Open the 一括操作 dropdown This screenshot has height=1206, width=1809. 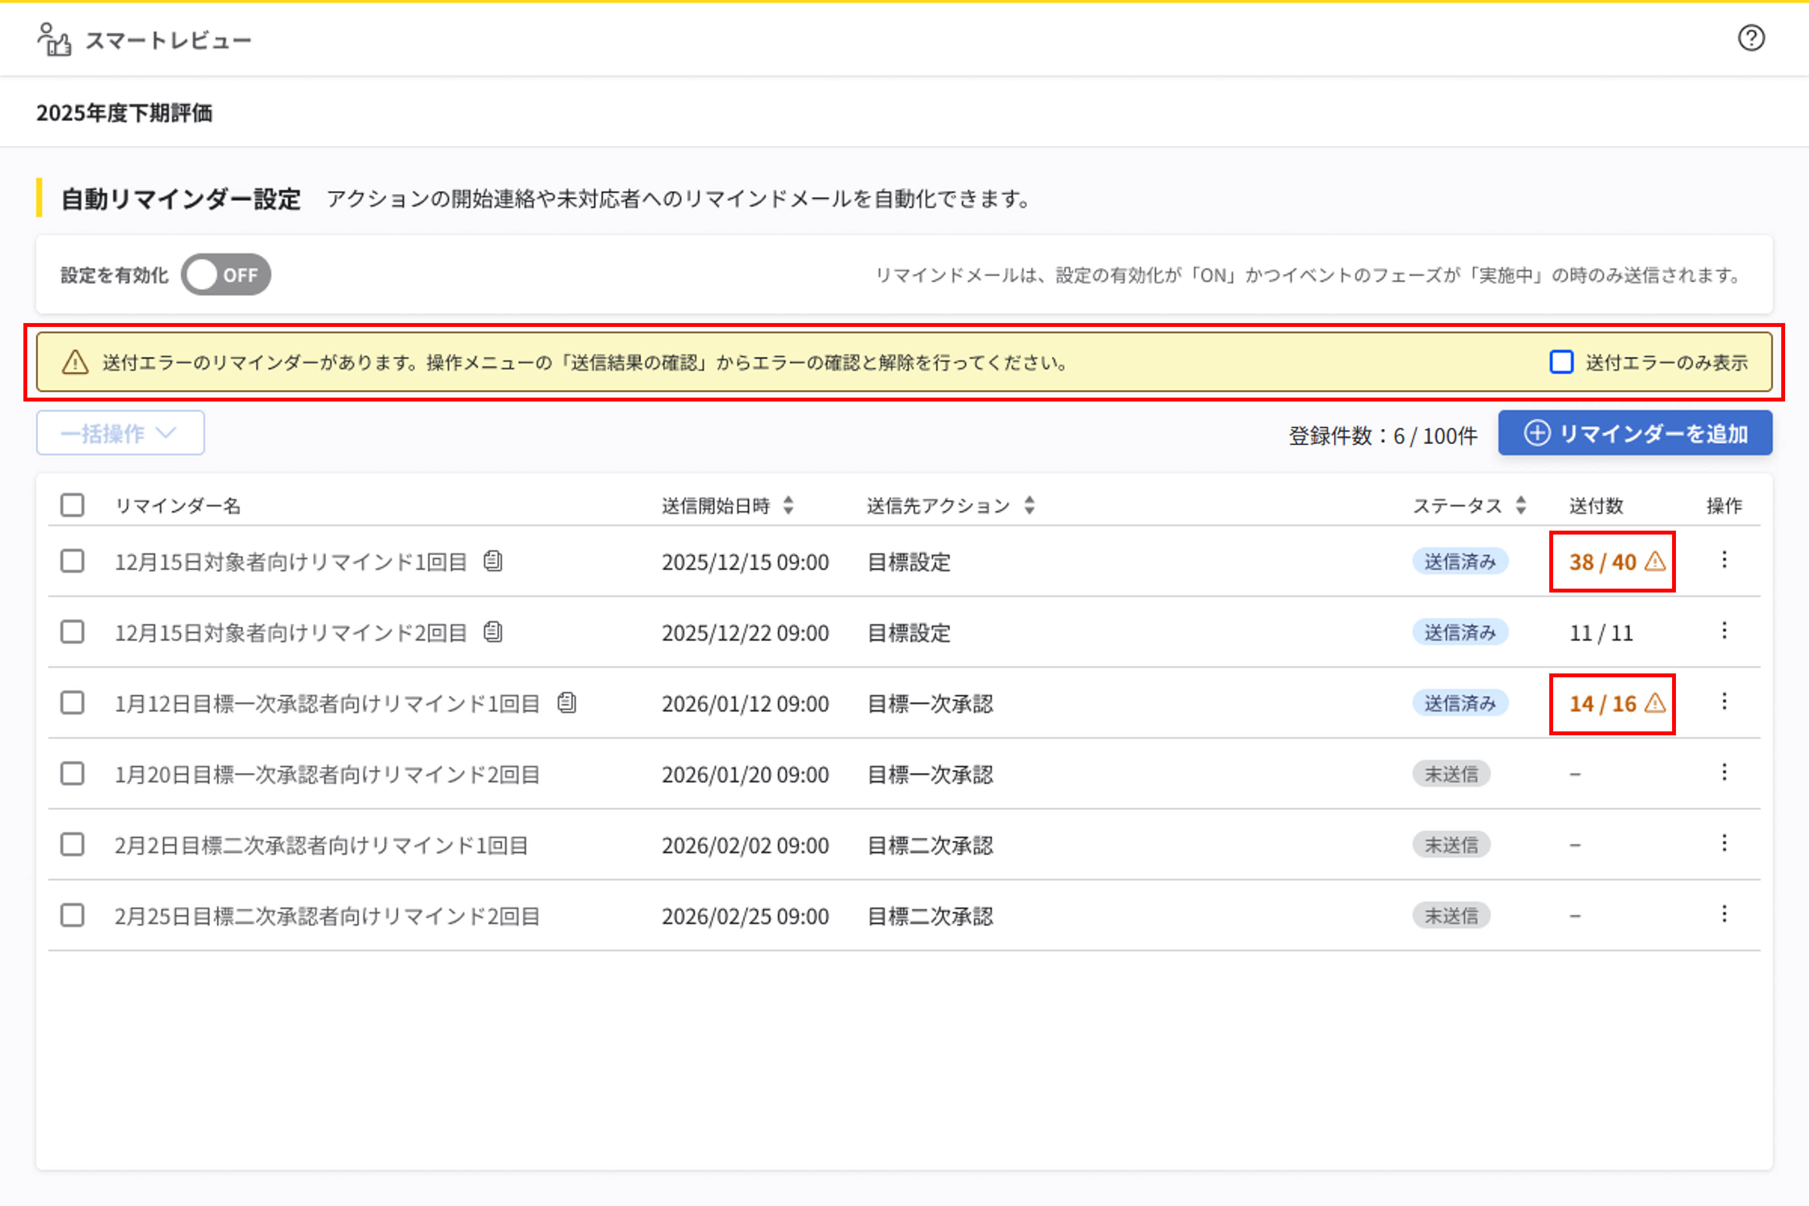tap(120, 433)
